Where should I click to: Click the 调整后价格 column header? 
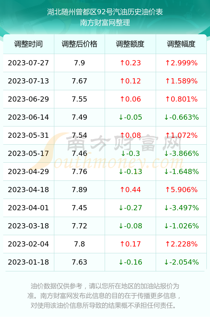pyautogui.click(x=79, y=44)
